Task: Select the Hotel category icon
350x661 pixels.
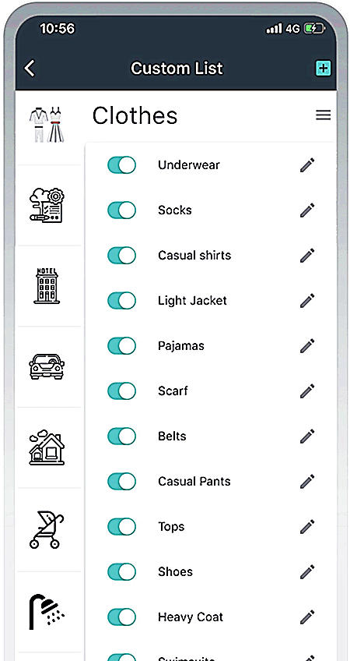Action: pyautogui.click(x=47, y=286)
